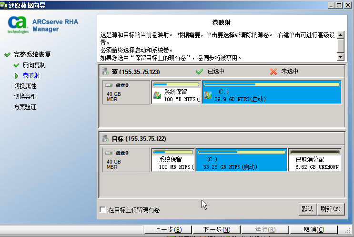Click the 卷映射 heading text
This screenshot has height=237, width=354.
(222, 22)
